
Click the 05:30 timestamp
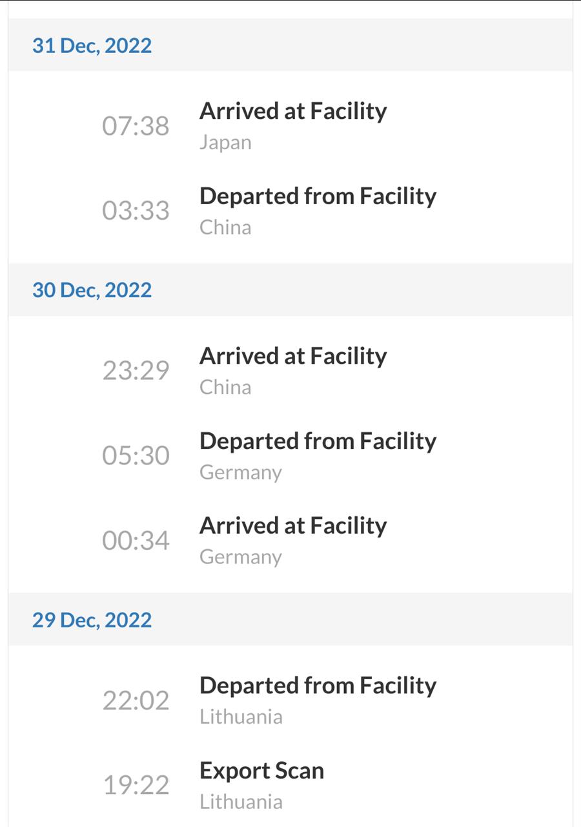(136, 455)
